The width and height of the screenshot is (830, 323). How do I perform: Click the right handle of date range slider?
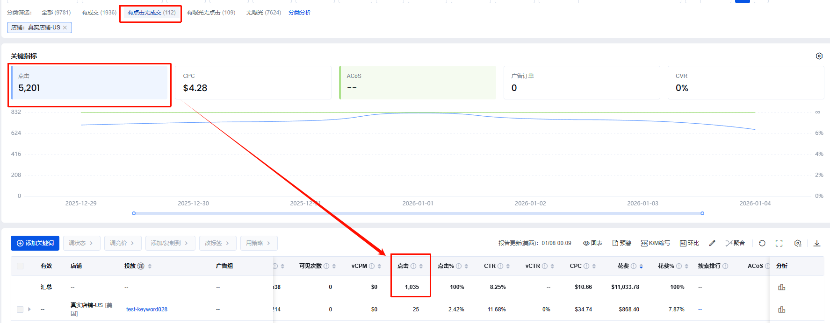click(702, 213)
